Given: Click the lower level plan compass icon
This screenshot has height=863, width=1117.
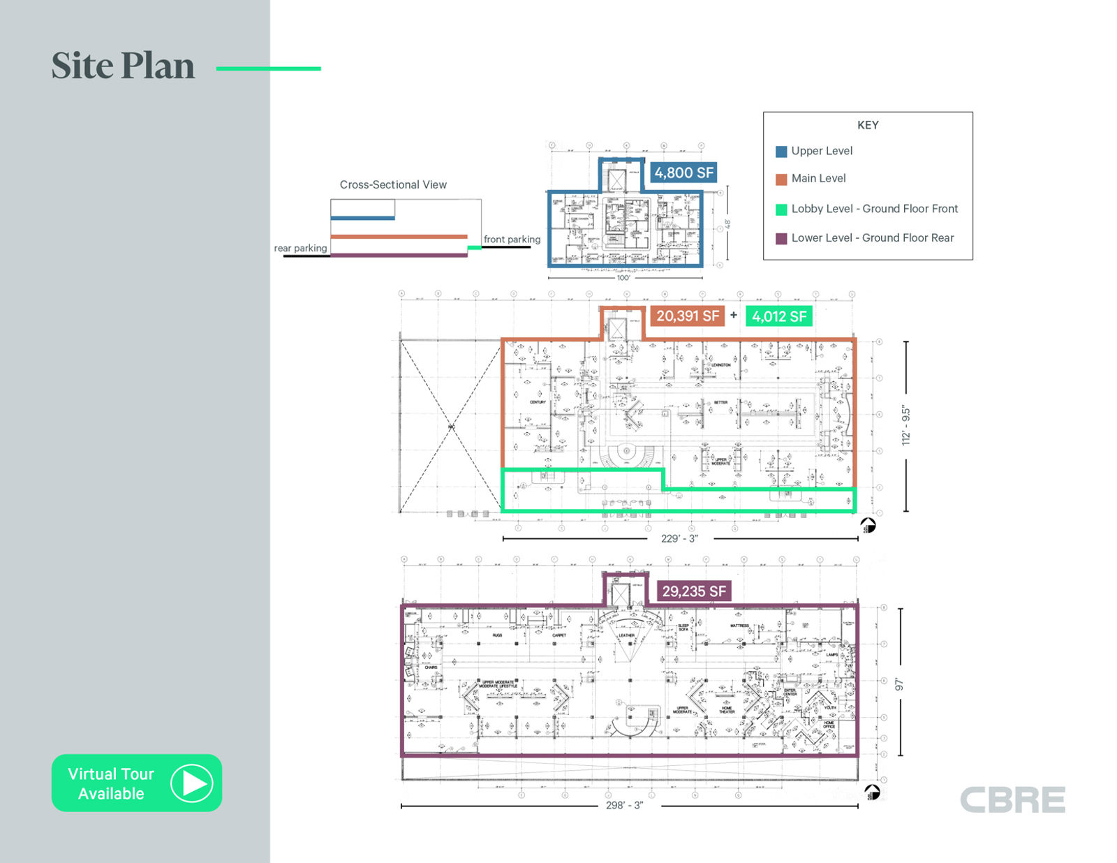Looking at the screenshot, I should pyautogui.click(x=872, y=792).
